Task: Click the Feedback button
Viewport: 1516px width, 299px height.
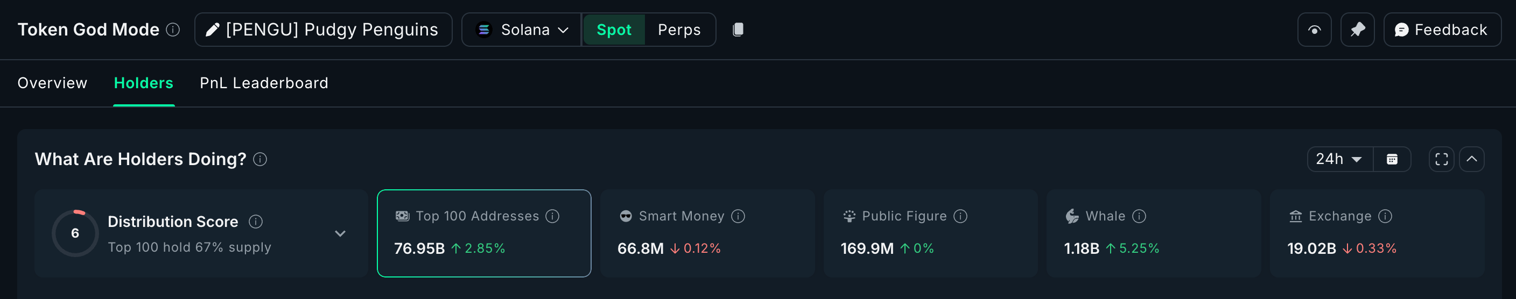Action: [1441, 30]
